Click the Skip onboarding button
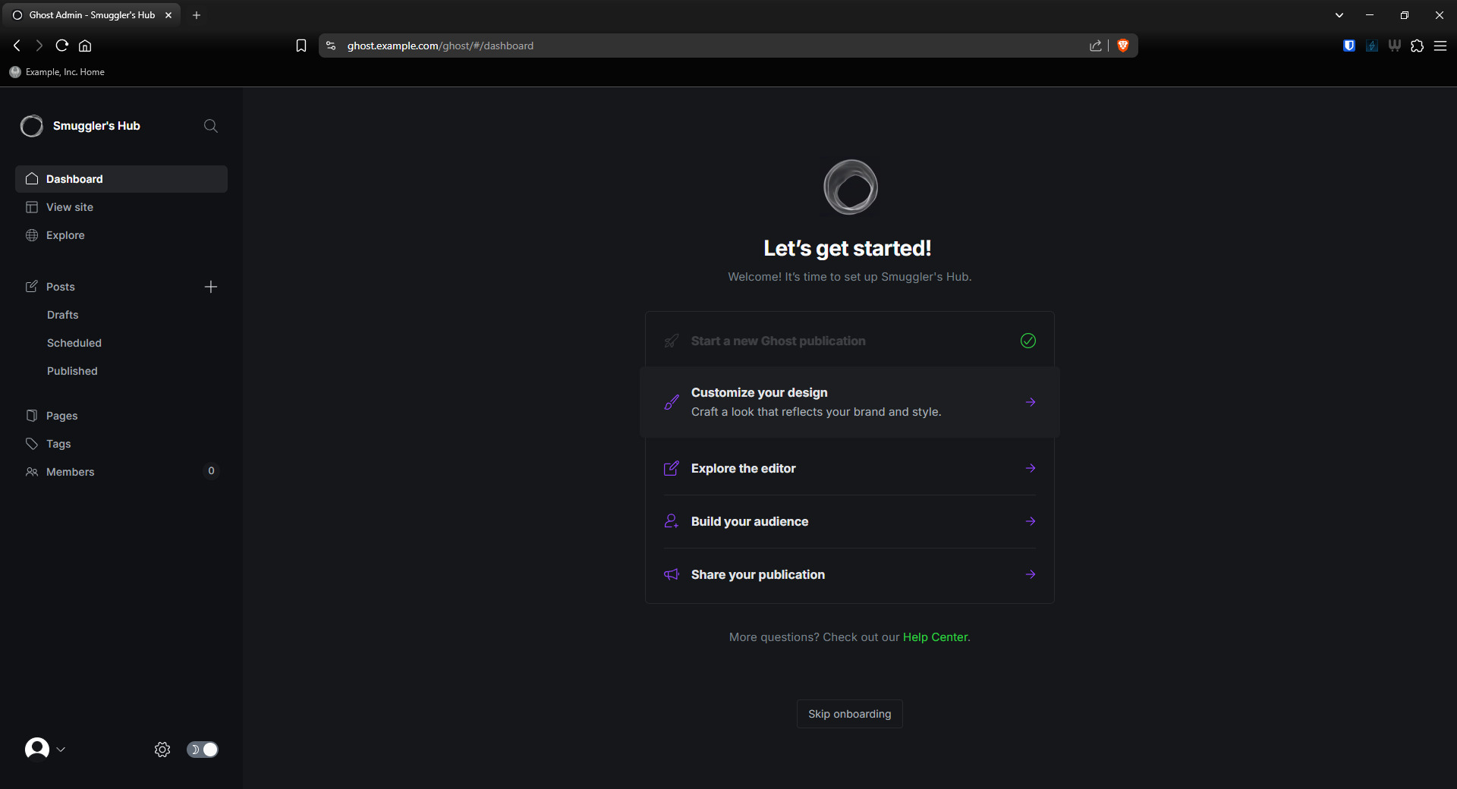Viewport: 1457px width, 789px height. pos(849,714)
